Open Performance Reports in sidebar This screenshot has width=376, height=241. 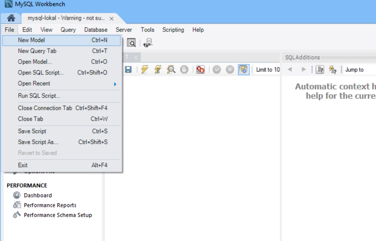pos(50,205)
